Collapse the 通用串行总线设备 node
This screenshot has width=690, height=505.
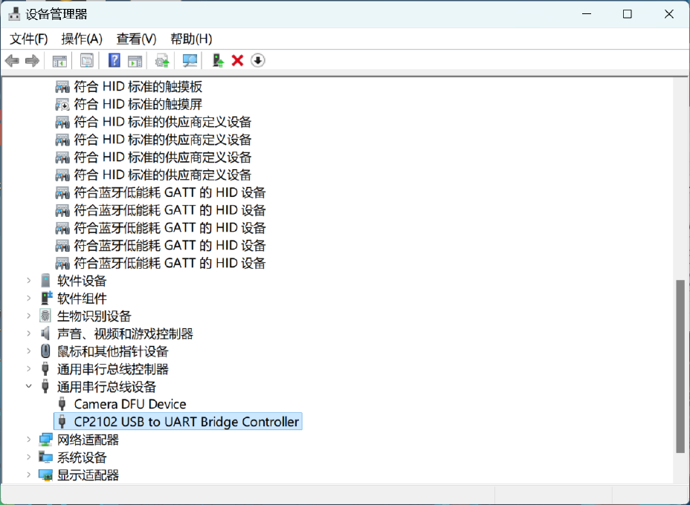click(28, 386)
